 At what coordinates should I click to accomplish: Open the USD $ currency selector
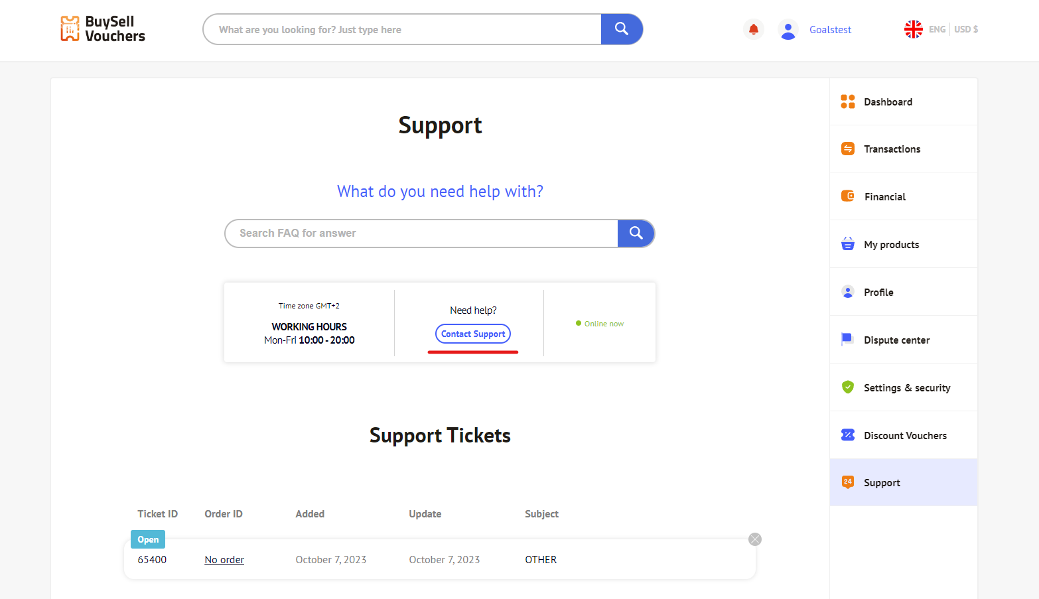click(x=966, y=29)
